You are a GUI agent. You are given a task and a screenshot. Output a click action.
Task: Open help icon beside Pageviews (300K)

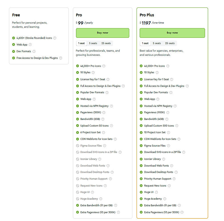click(x=104, y=112)
